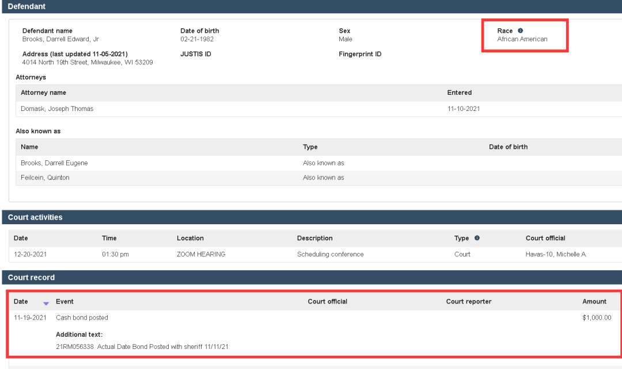Click the Court reporter column header
Screen dimensions: 622x369
[468, 301]
